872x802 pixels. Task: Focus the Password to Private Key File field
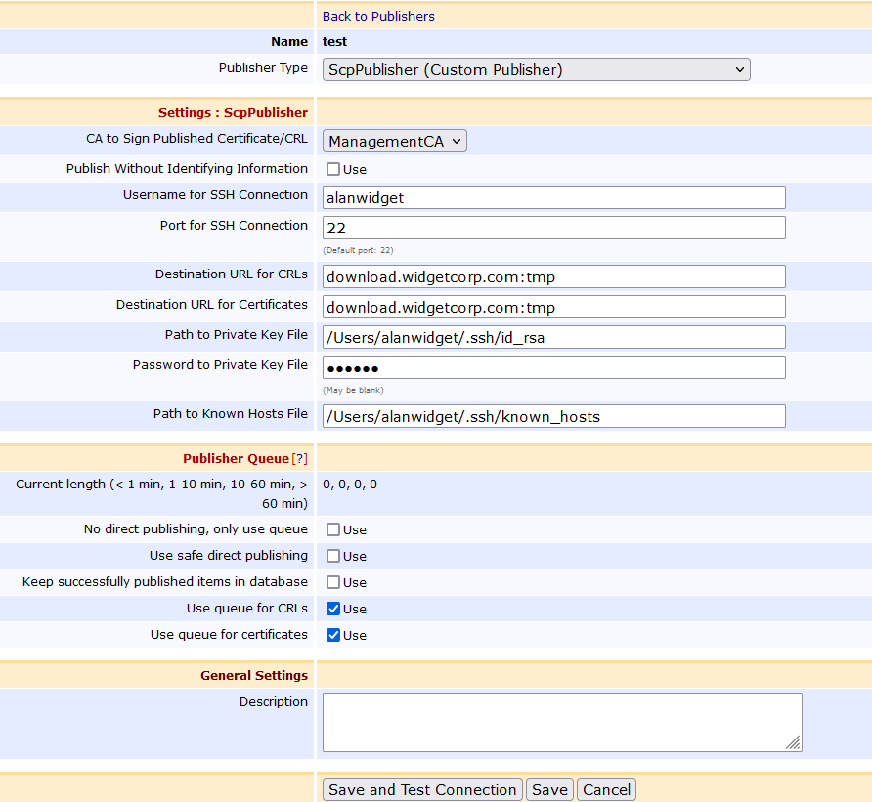click(x=553, y=367)
